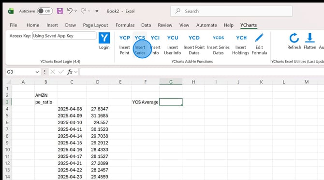Open the Automate tab
The width and height of the screenshot is (324, 180).
(206, 25)
